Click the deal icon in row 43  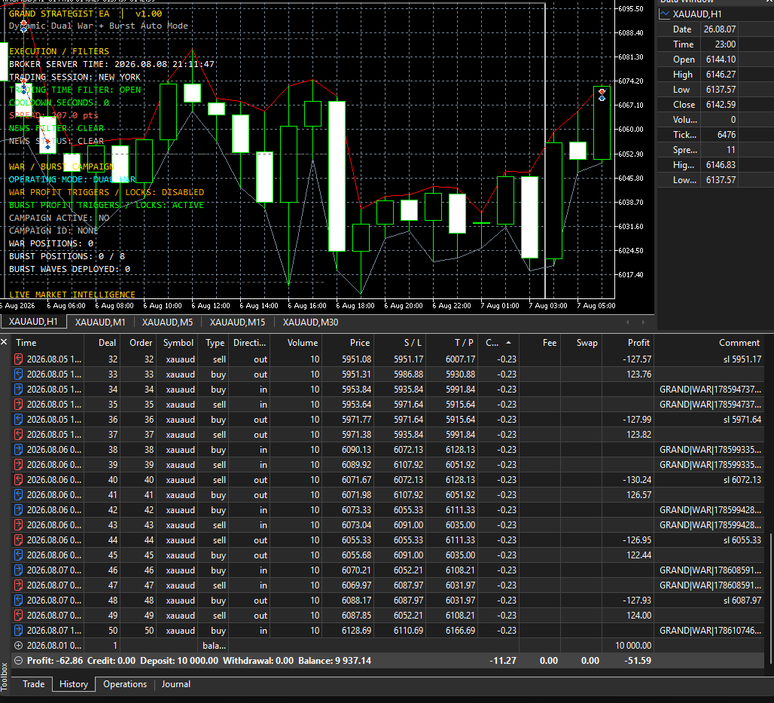(18, 524)
